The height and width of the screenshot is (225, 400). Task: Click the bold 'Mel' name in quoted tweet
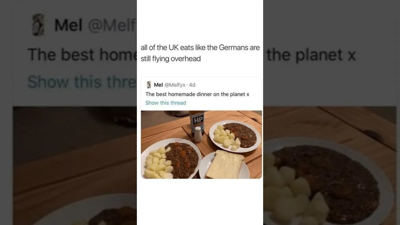[158, 85]
